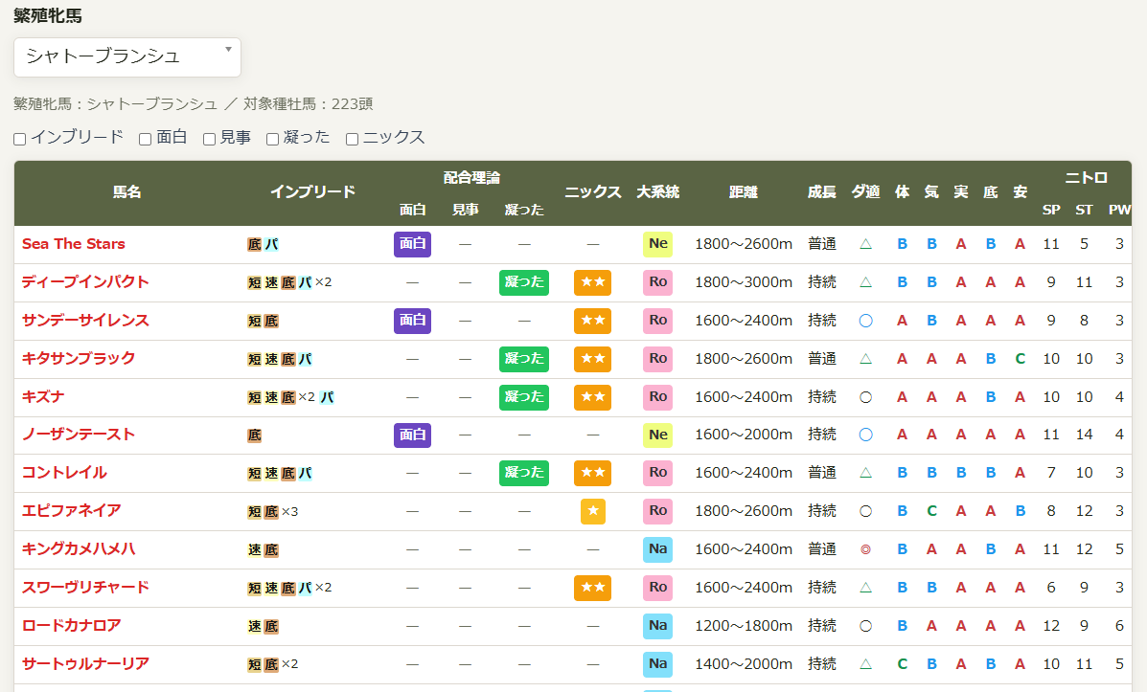Screen dimensions: 1147x692
Task: Click the blue circle dirt icon for サンデーサイレンス
Action: click(865, 321)
